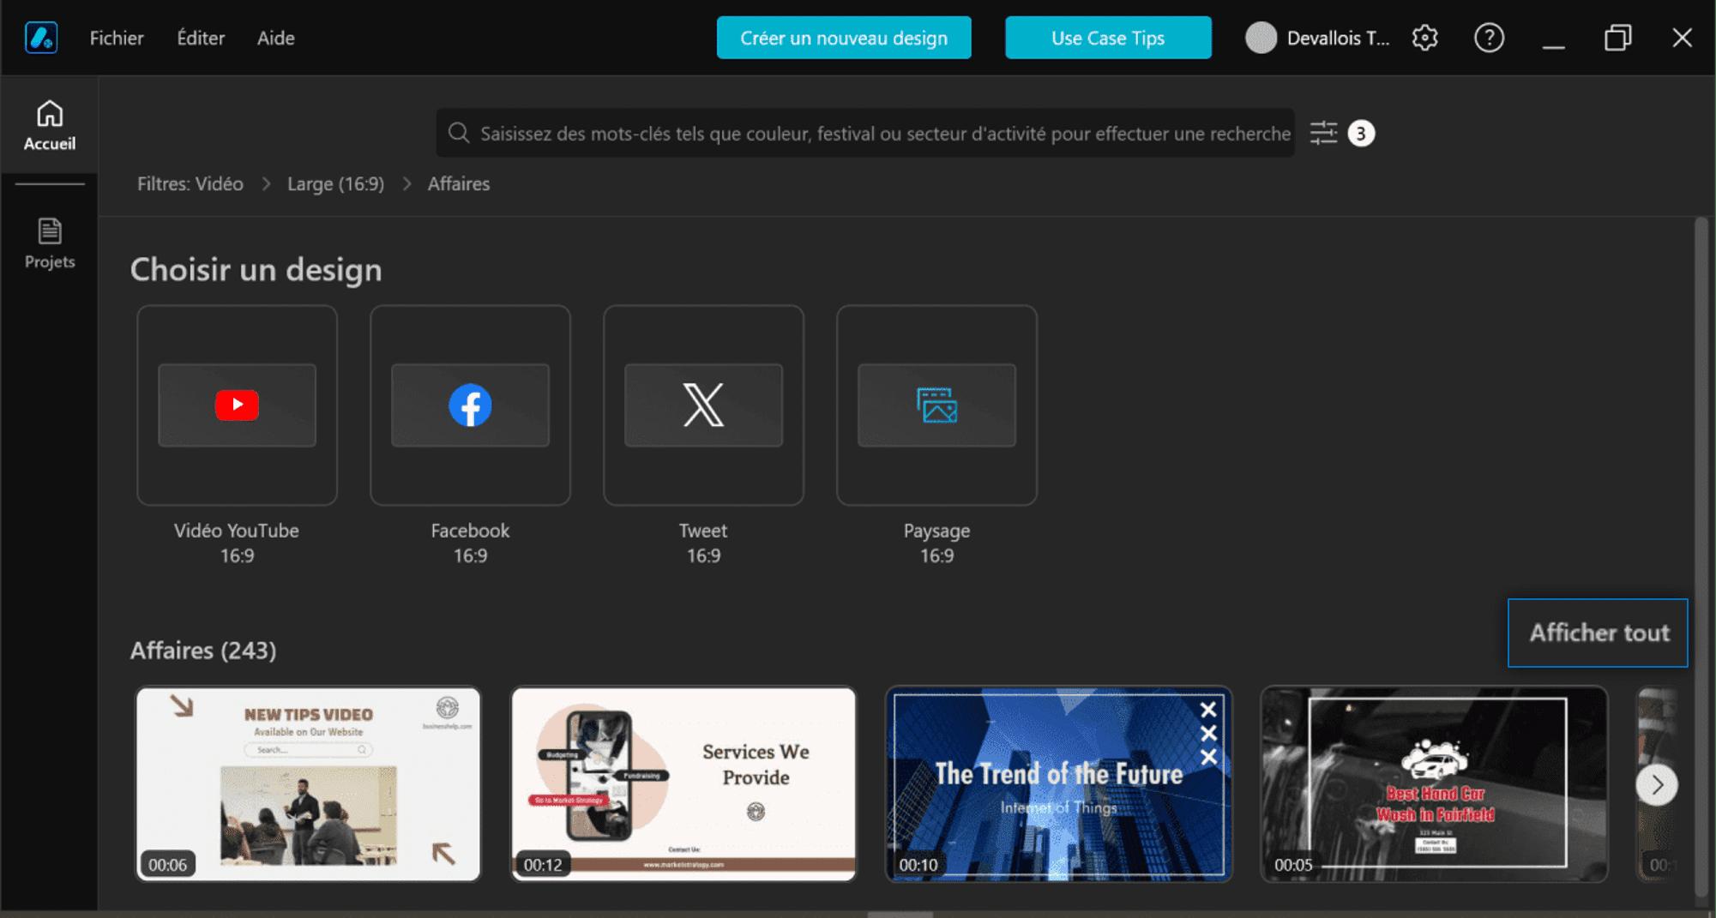Screen dimensions: 1716x918
Task: Click the app logo icon
Action: [41, 38]
